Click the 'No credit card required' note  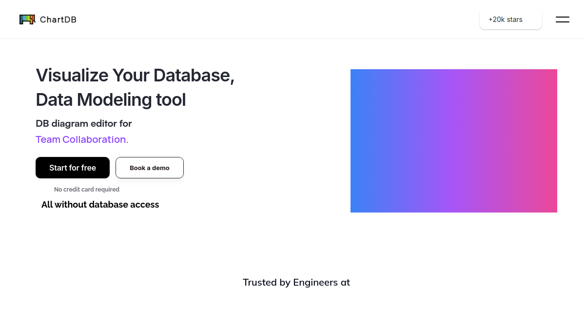87,189
